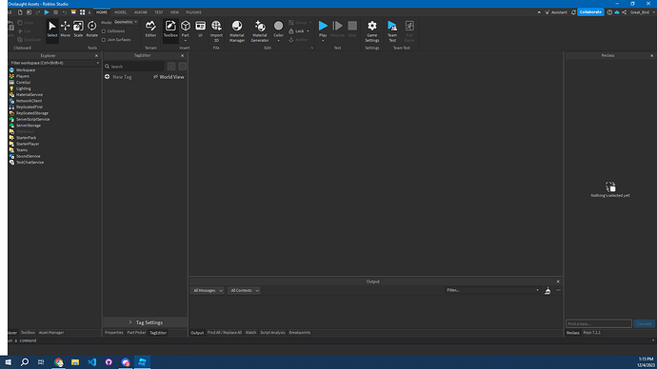Viewport: 657px width, 369px height.
Task: Expand the Tag Settings section
Action: (x=145, y=322)
